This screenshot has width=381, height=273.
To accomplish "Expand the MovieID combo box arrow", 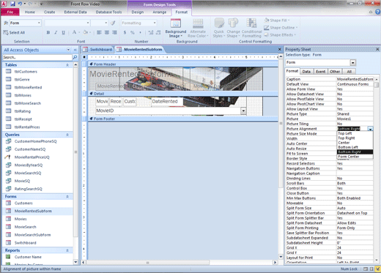I will point(243,111).
